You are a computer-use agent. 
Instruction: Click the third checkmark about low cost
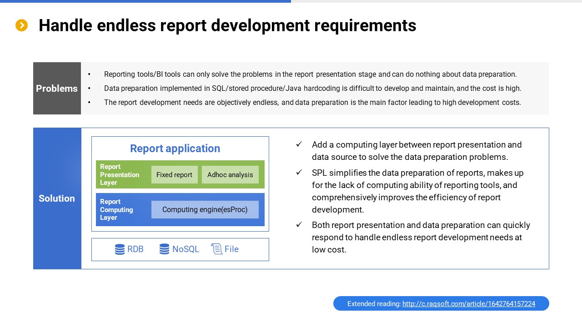tap(299, 225)
